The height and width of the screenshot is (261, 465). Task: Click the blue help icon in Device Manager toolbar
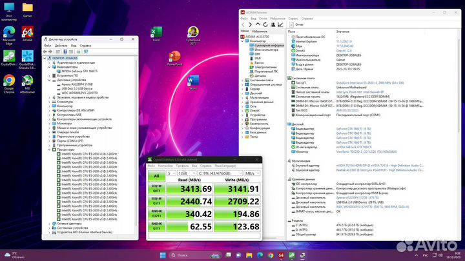coord(65,52)
